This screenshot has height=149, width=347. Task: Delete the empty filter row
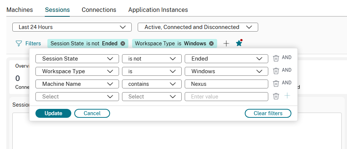click(276, 96)
